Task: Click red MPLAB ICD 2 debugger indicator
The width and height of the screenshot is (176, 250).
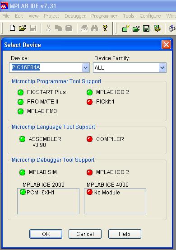Action: click(x=90, y=172)
